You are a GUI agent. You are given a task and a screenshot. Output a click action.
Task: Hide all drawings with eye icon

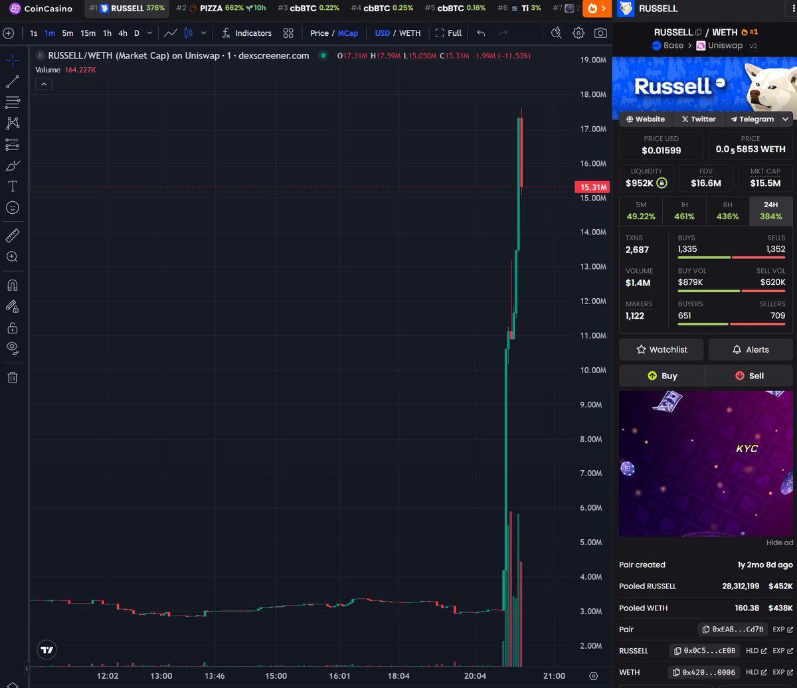click(13, 349)
